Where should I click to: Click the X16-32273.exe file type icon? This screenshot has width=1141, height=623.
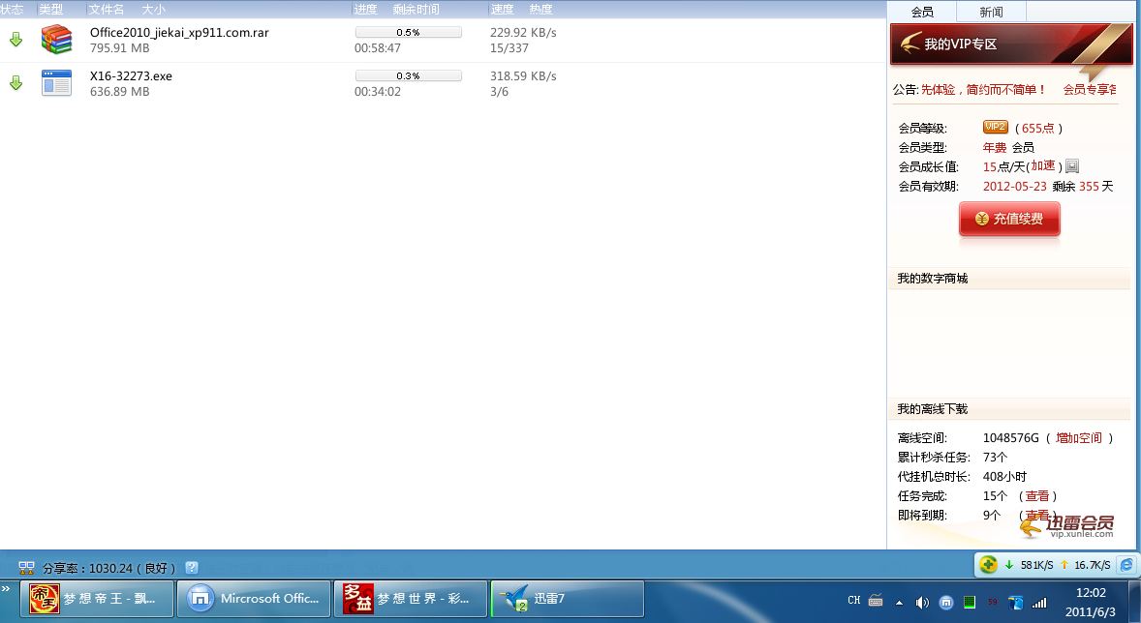click(x=56, y=83)
